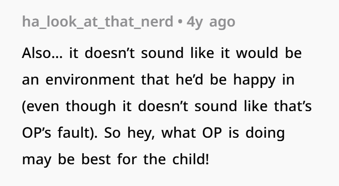
Task: Click "that's" at the end of the third line
Action: coord(293,106)
